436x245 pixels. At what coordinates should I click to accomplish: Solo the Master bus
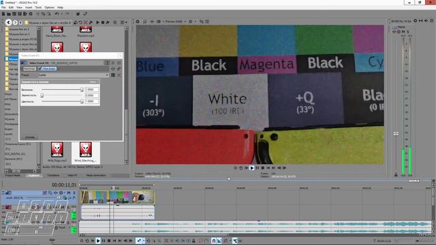pos(407,32)
